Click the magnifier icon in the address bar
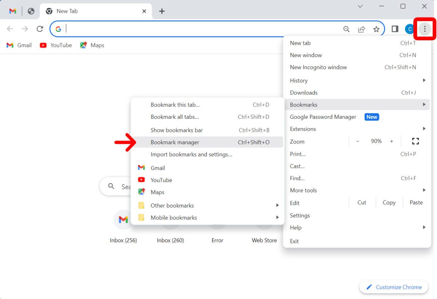The image size is (437, 299). [346, 29]
